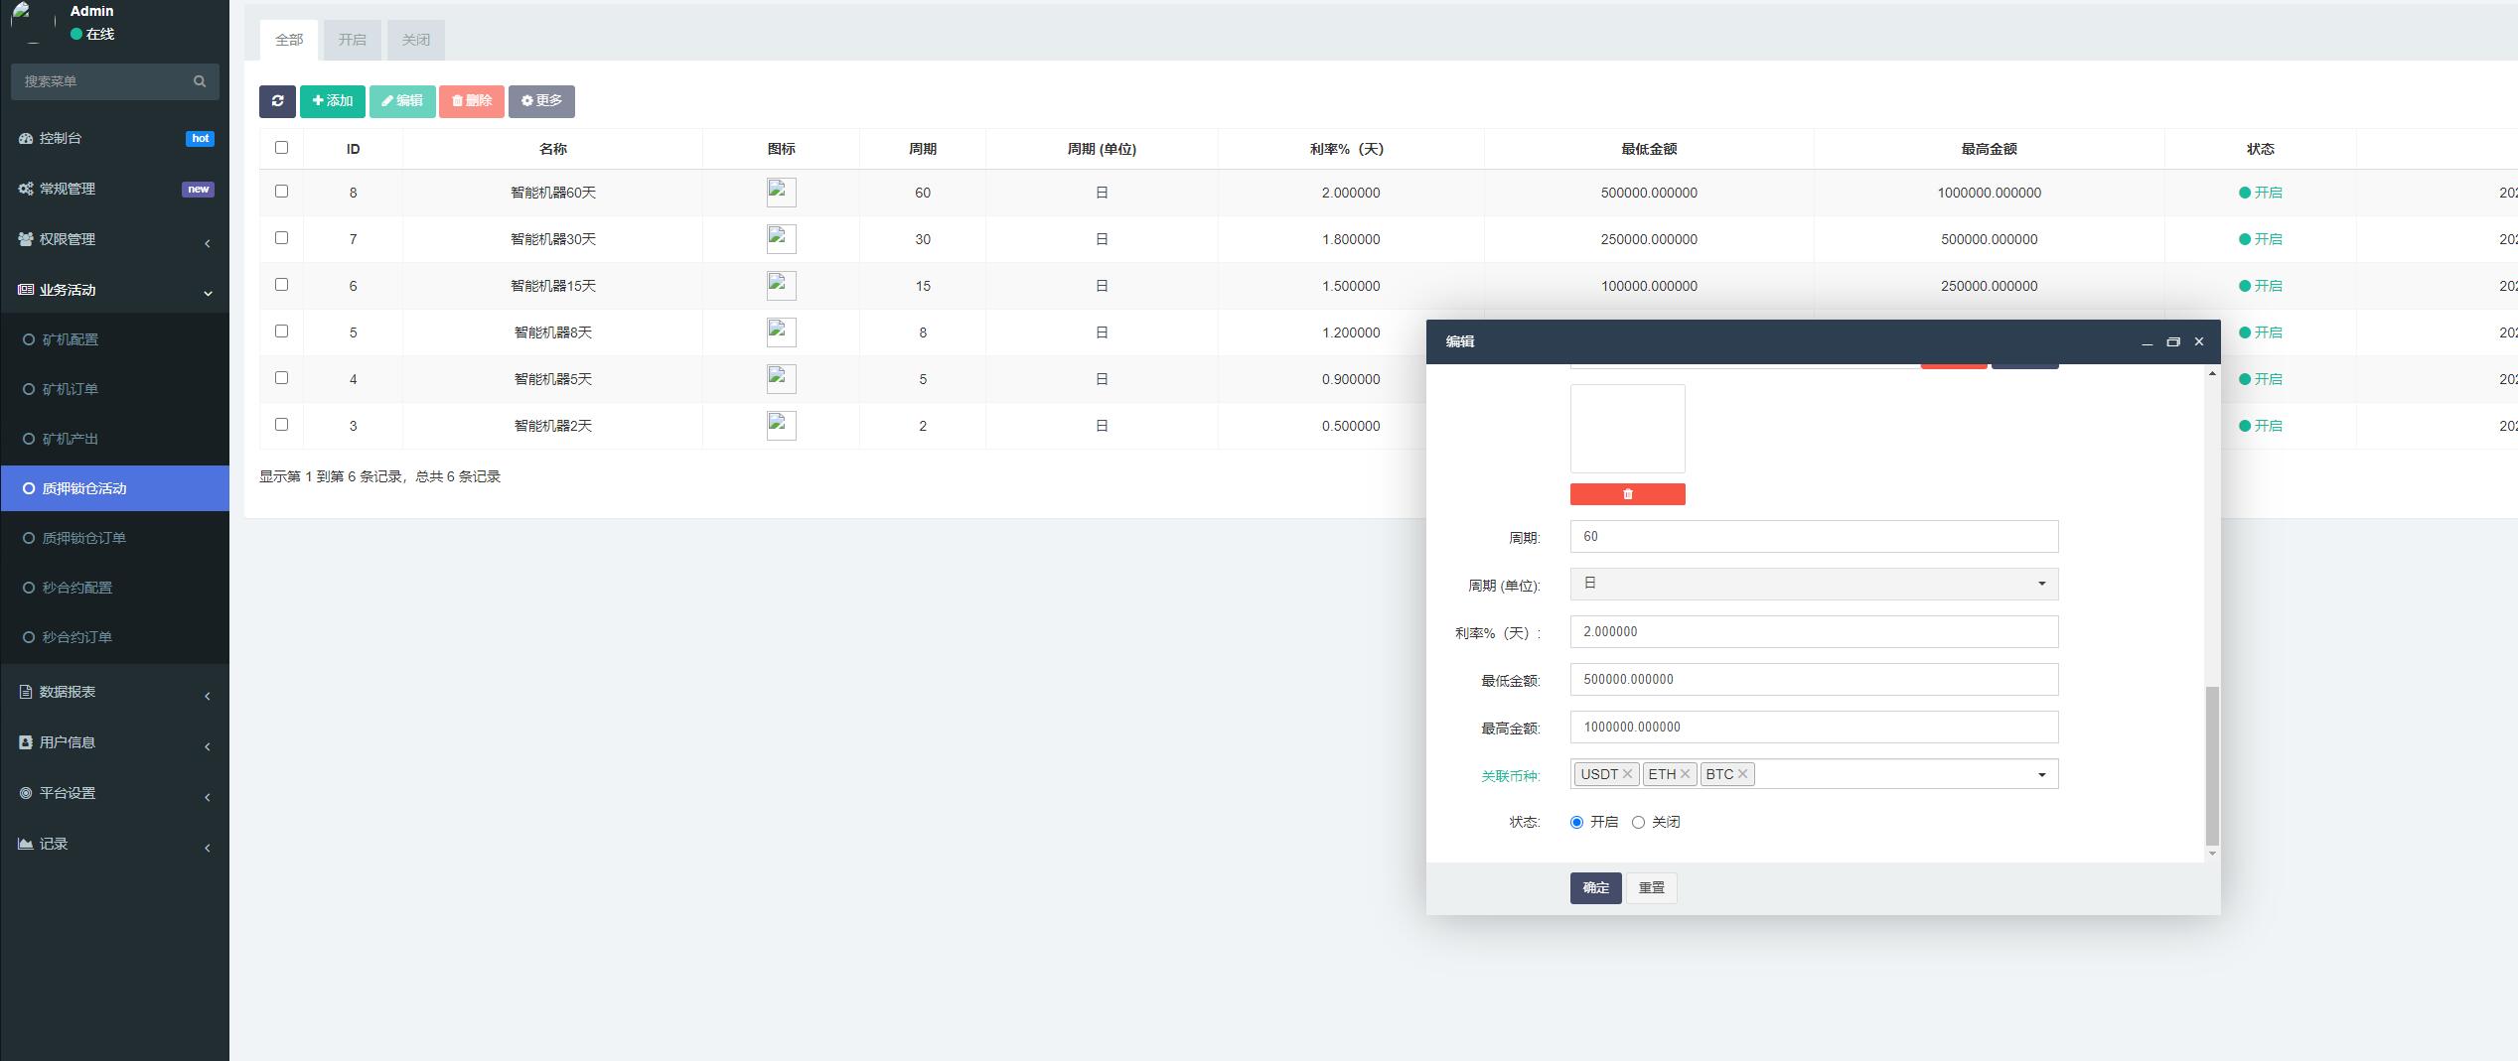This screenshot has width=2518, height=1061.
Task: Click the search magnifier icon in sidebar
Action: [200, 81]
